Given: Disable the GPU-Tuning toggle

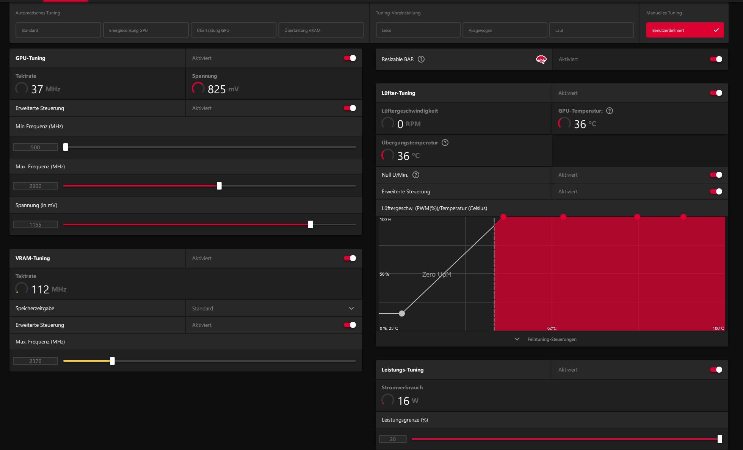Looking at the screenshot, I should (350, 58).
